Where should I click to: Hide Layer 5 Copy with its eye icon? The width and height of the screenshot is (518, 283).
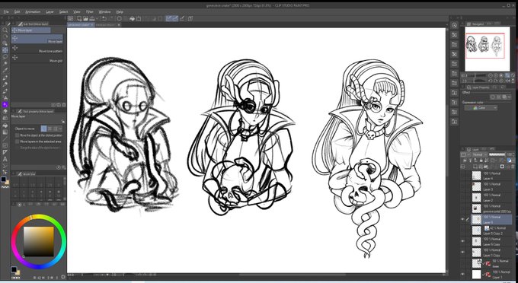click(463, 241)
